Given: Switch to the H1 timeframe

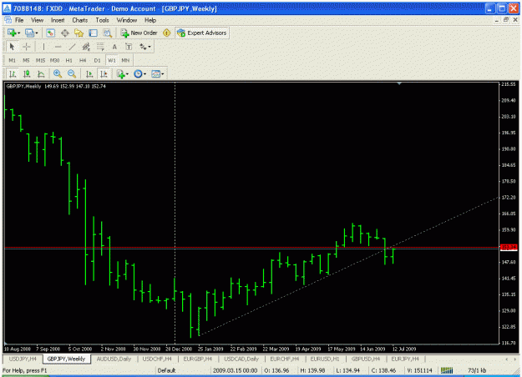Looking at the screenshot, I should point(69,60).
